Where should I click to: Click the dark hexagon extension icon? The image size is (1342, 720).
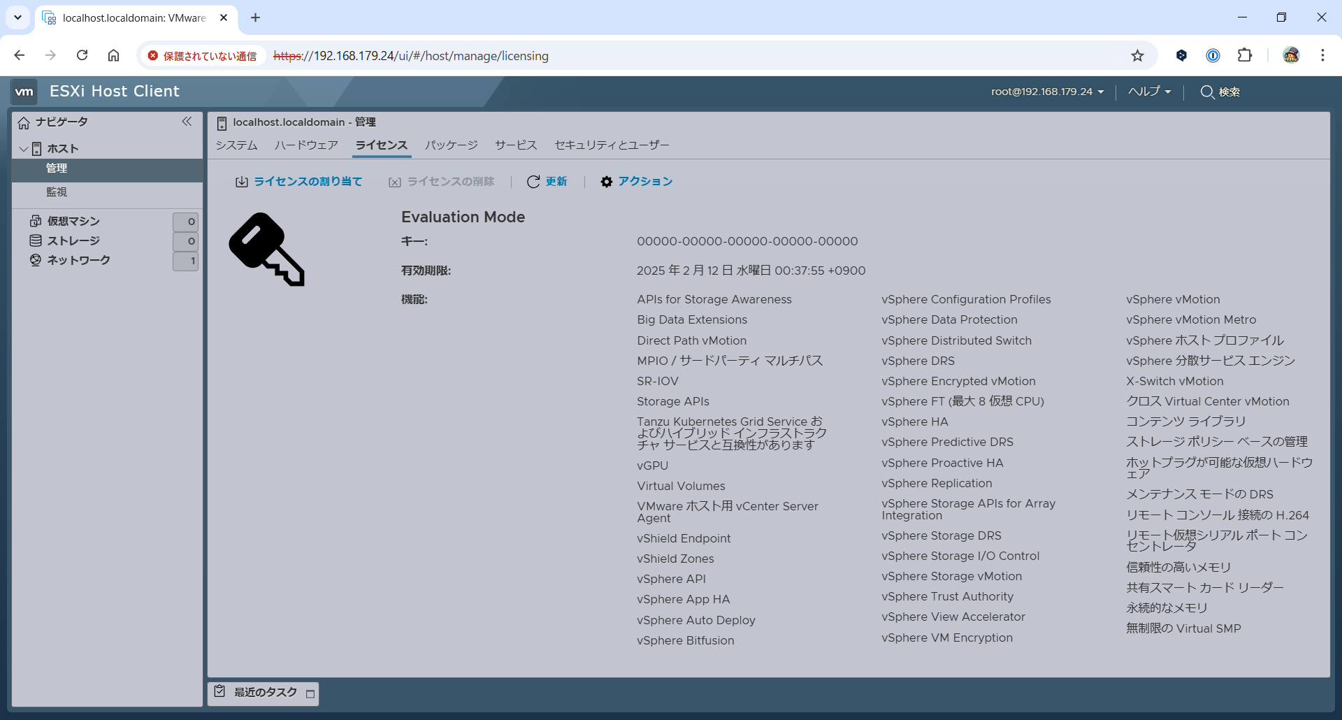[1182, 55]
